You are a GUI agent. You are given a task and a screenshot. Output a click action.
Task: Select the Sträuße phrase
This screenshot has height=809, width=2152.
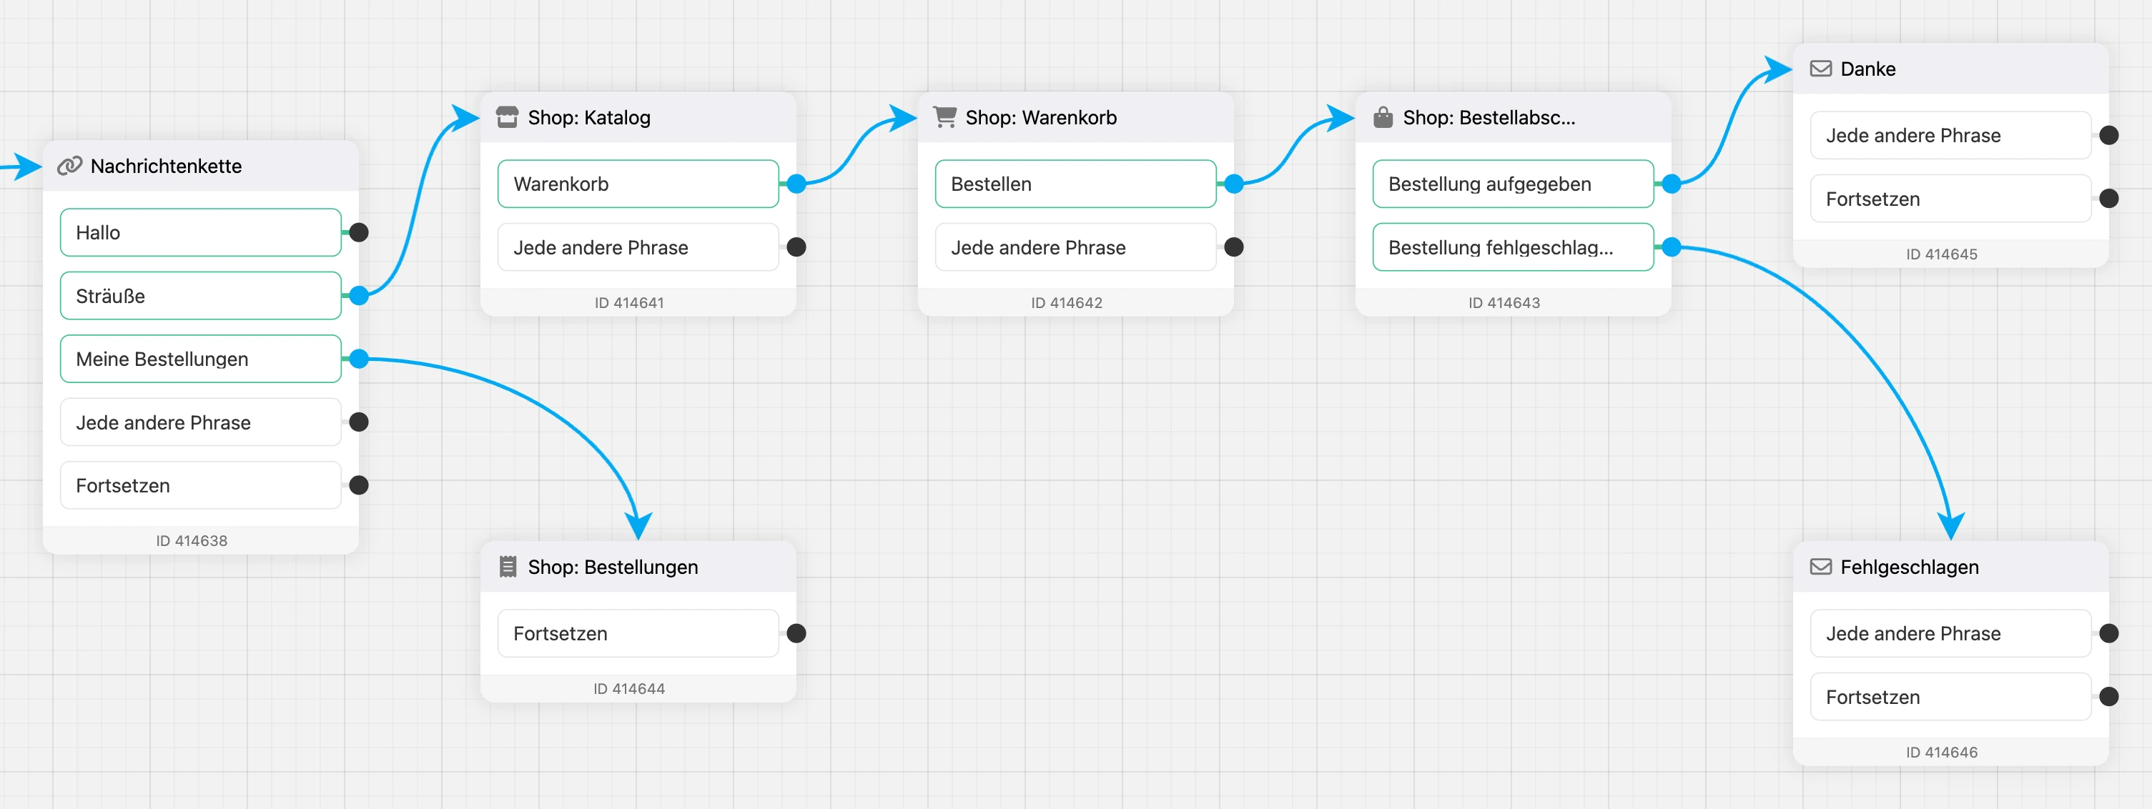[x=200, y=296]
